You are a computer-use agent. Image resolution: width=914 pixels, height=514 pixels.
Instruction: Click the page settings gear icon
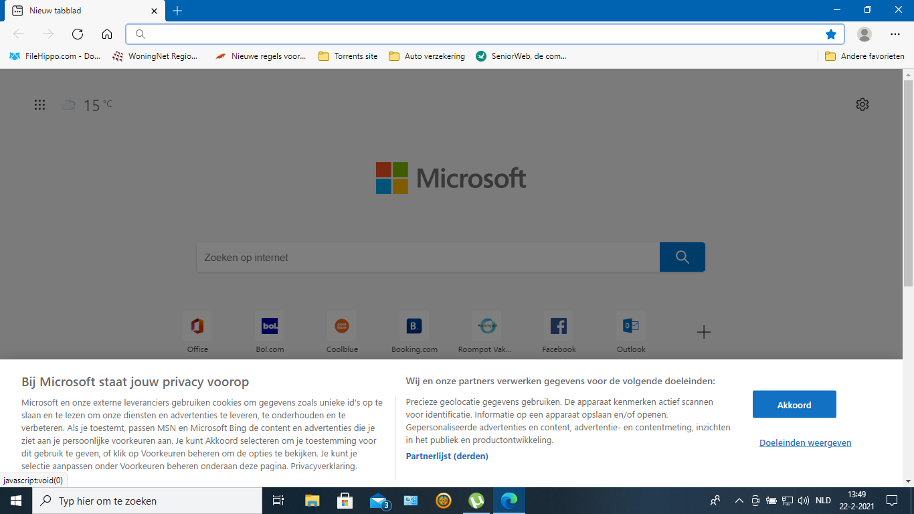click(862, 104)
